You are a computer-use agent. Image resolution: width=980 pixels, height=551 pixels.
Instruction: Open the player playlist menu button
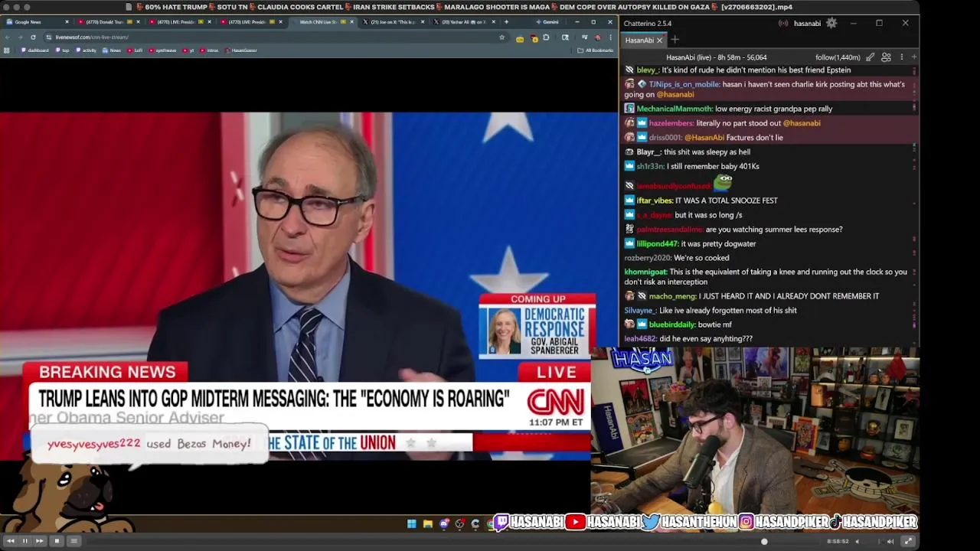[73, 541]
